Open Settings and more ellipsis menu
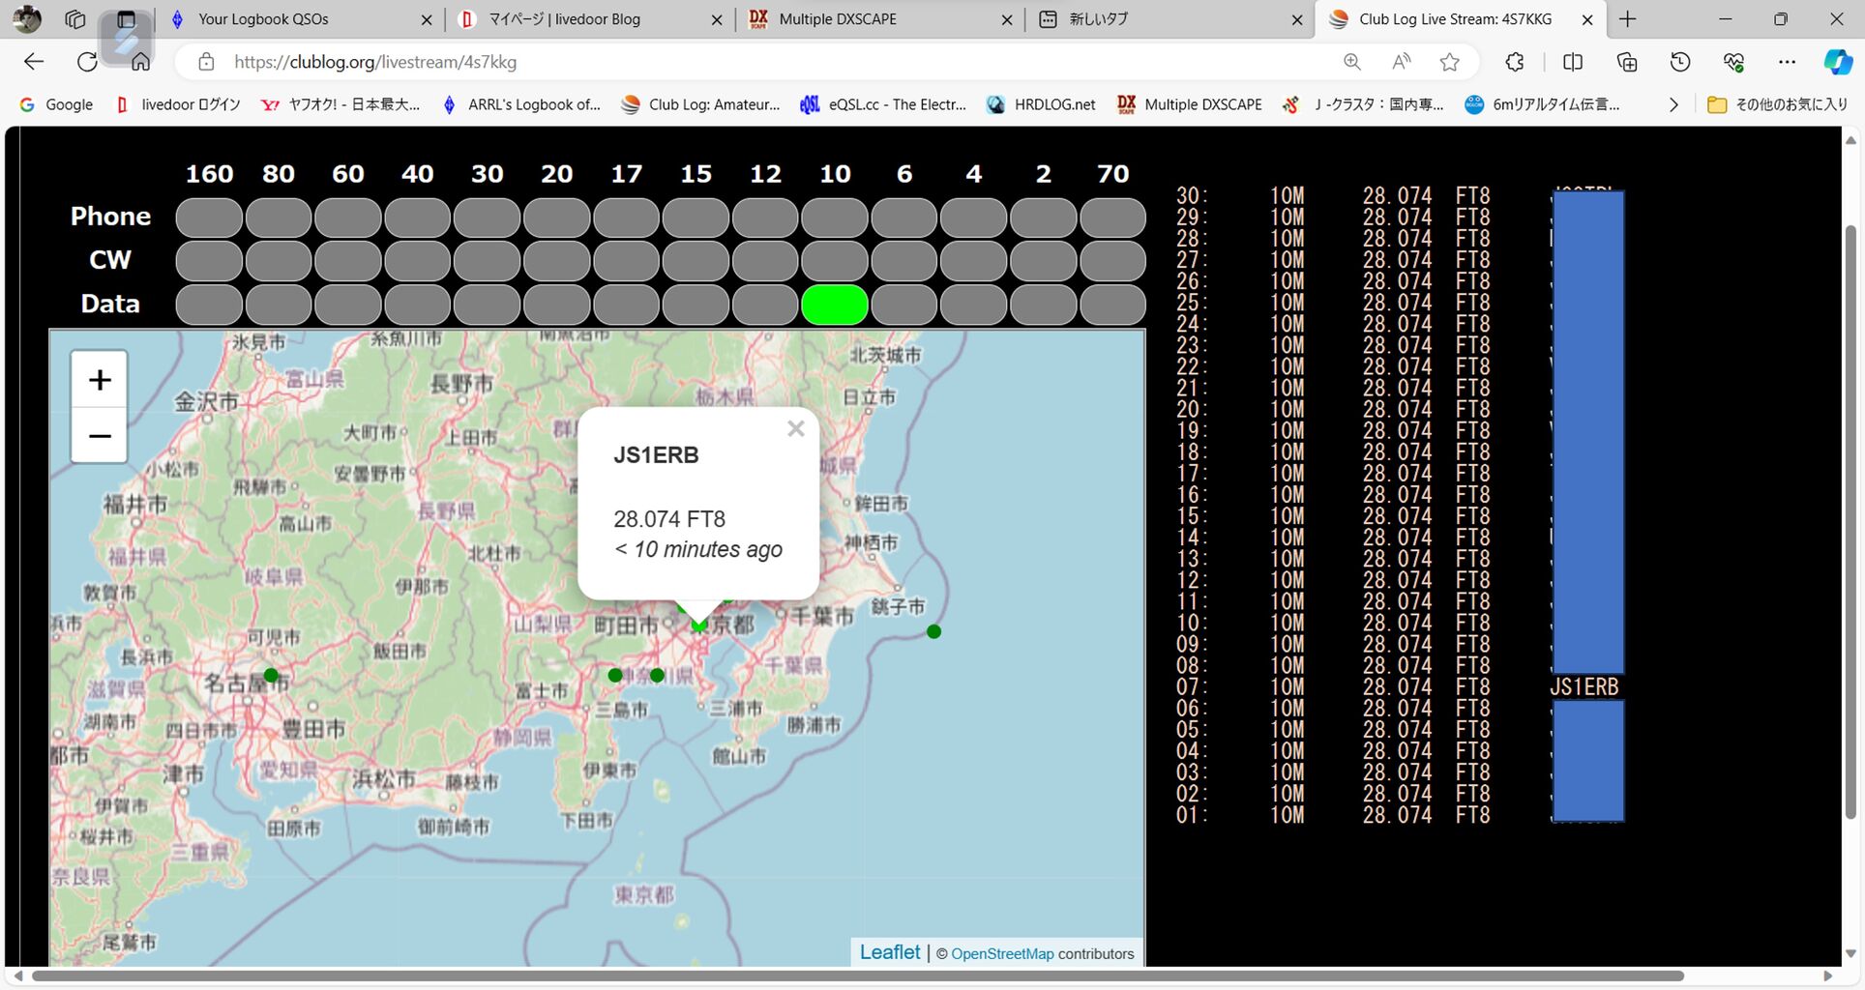The height and width of the screenshot is (990, 1865). coord(1787,62)
